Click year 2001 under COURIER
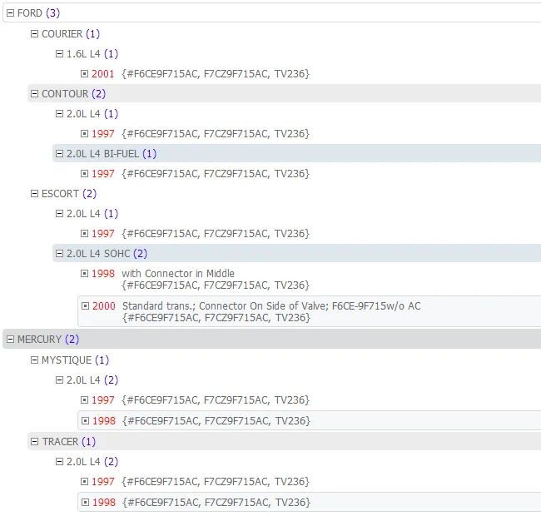The width and height of the screenshot is (541, 516). click(103, 74)
